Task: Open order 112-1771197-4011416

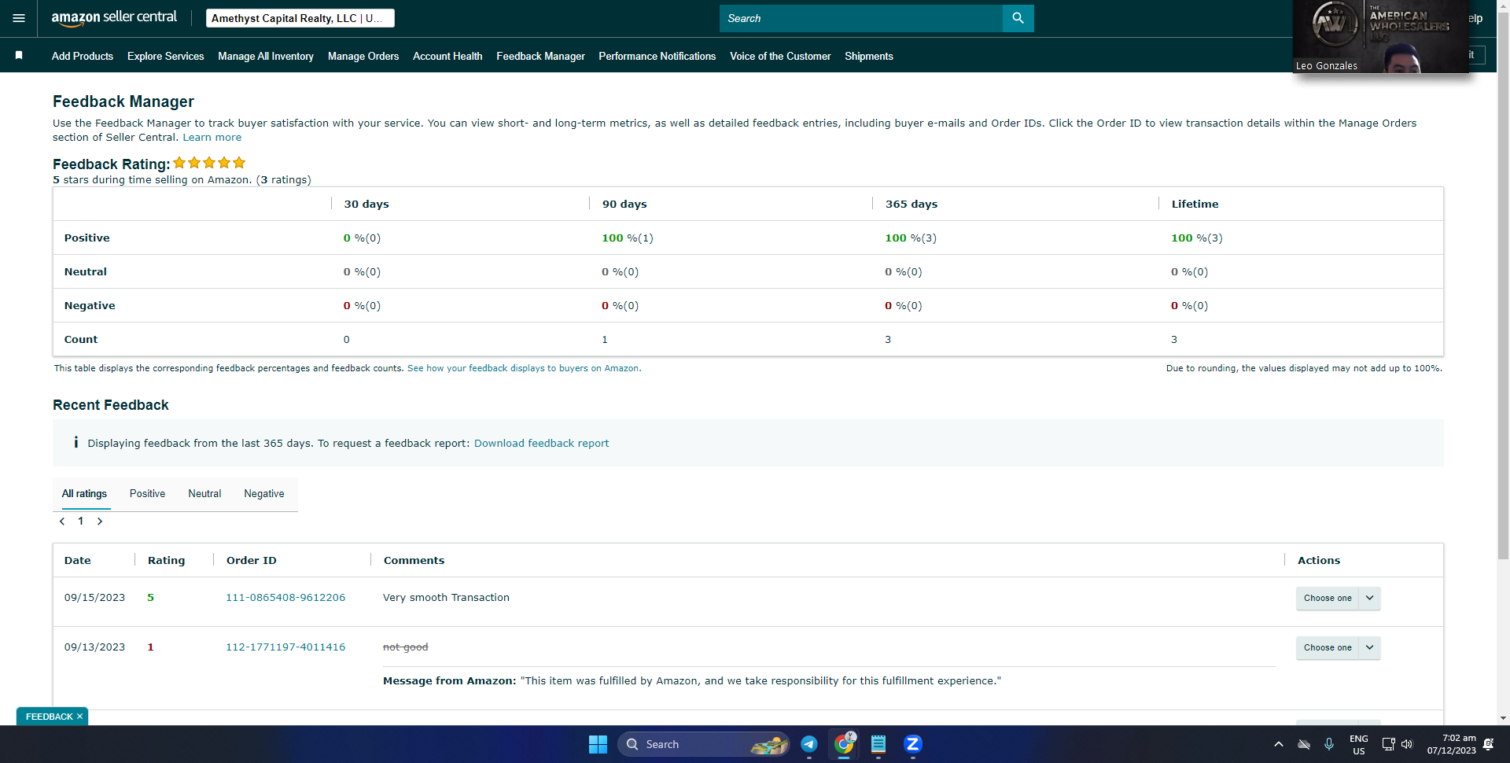Action: tap(285, 647)
